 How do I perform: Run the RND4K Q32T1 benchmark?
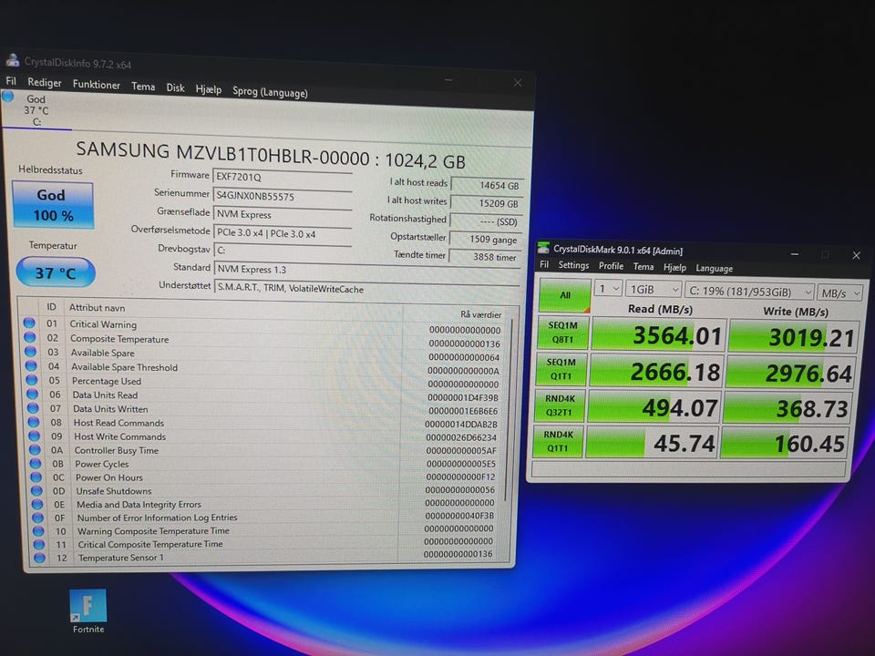[559, 405]
